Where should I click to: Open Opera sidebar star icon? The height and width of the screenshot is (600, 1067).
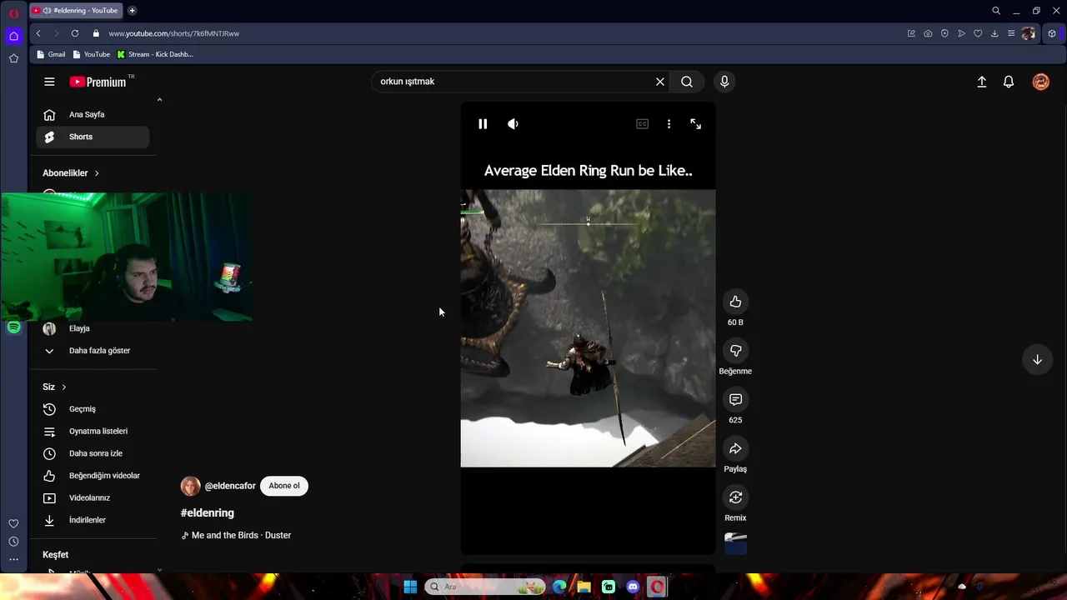pos(13,58)
